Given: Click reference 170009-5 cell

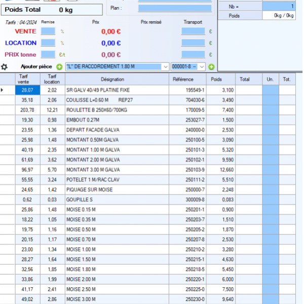Looking at the screenshot, I should [x=187, y=110].
